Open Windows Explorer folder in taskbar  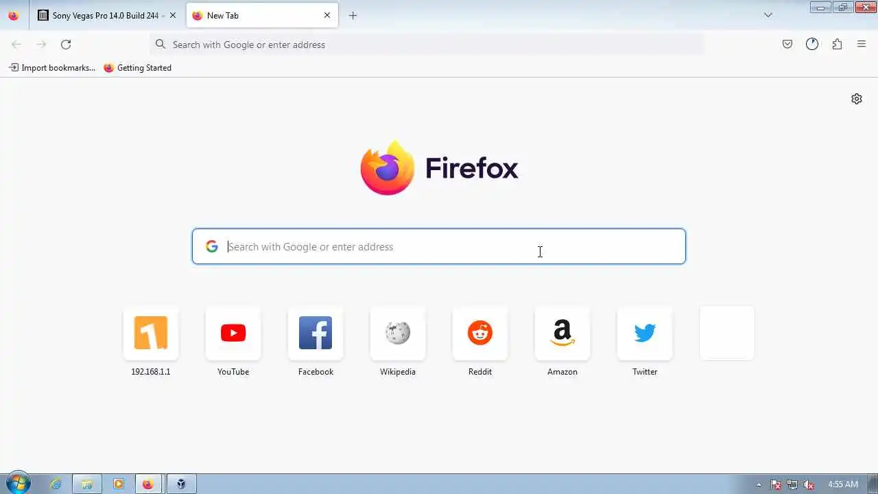tap(87, 484)
